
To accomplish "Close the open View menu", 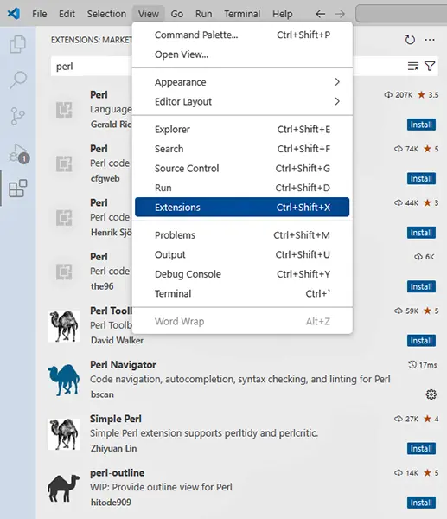I will 148,14.
